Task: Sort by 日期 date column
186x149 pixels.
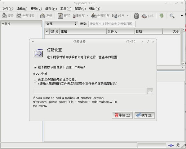Action: click(x=148, y=31)
